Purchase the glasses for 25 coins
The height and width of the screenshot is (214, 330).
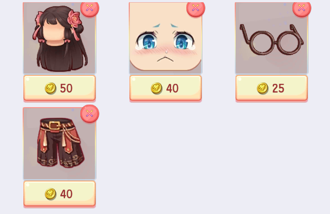click(272, 88)
